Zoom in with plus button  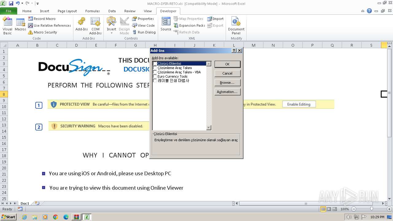coord(389,209)
